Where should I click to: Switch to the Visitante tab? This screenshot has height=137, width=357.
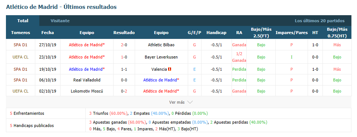[x=60, y=21]
